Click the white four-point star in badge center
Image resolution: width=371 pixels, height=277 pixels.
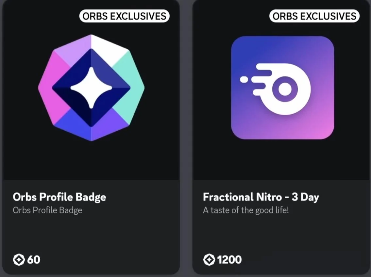[x=91, y=88]
